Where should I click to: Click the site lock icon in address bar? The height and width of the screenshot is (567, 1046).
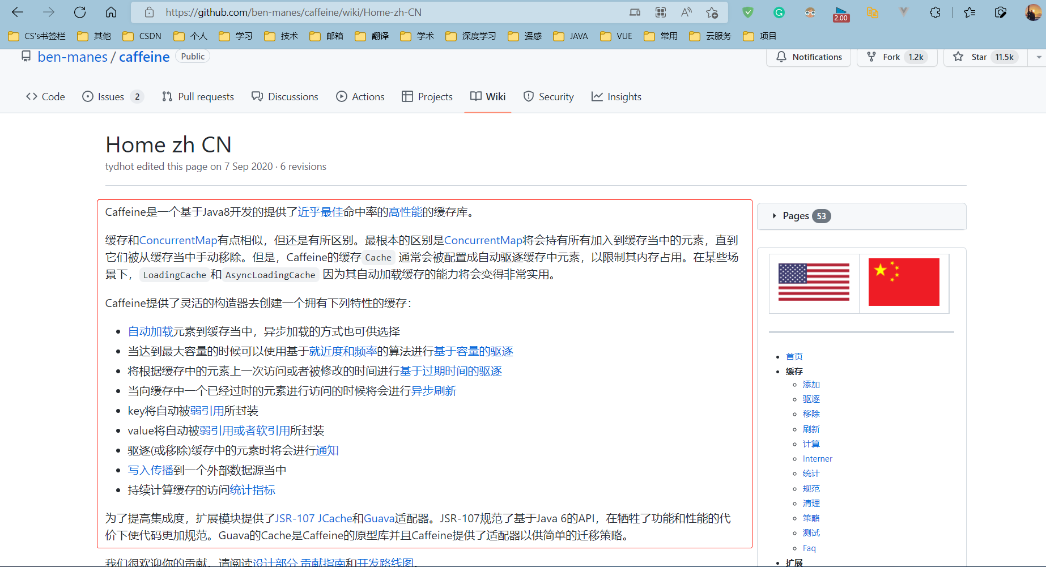point(149,12)
